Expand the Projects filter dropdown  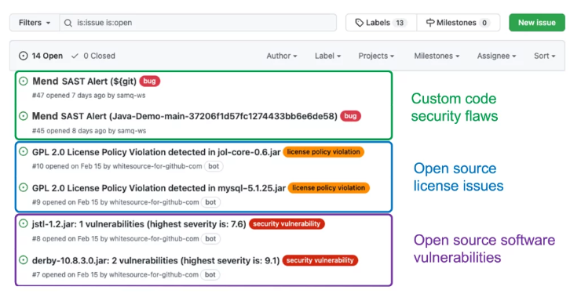click(376, 56)
